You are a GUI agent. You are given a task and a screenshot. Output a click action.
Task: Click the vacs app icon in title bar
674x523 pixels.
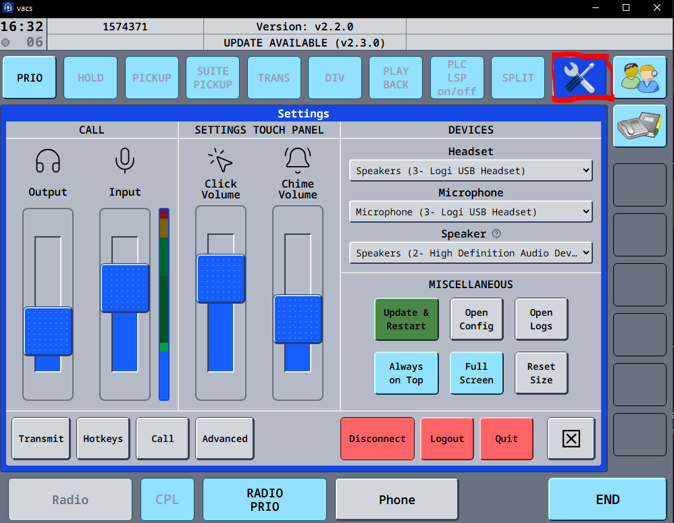point(7,7)
